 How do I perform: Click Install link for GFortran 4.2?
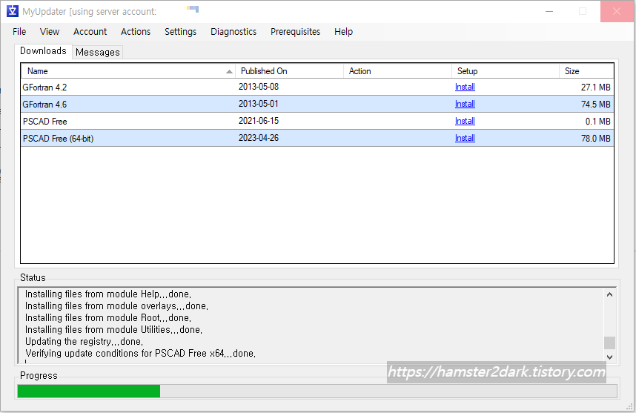465,87
